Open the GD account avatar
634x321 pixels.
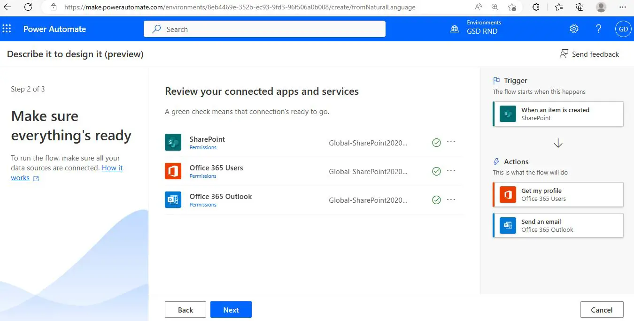623,29
